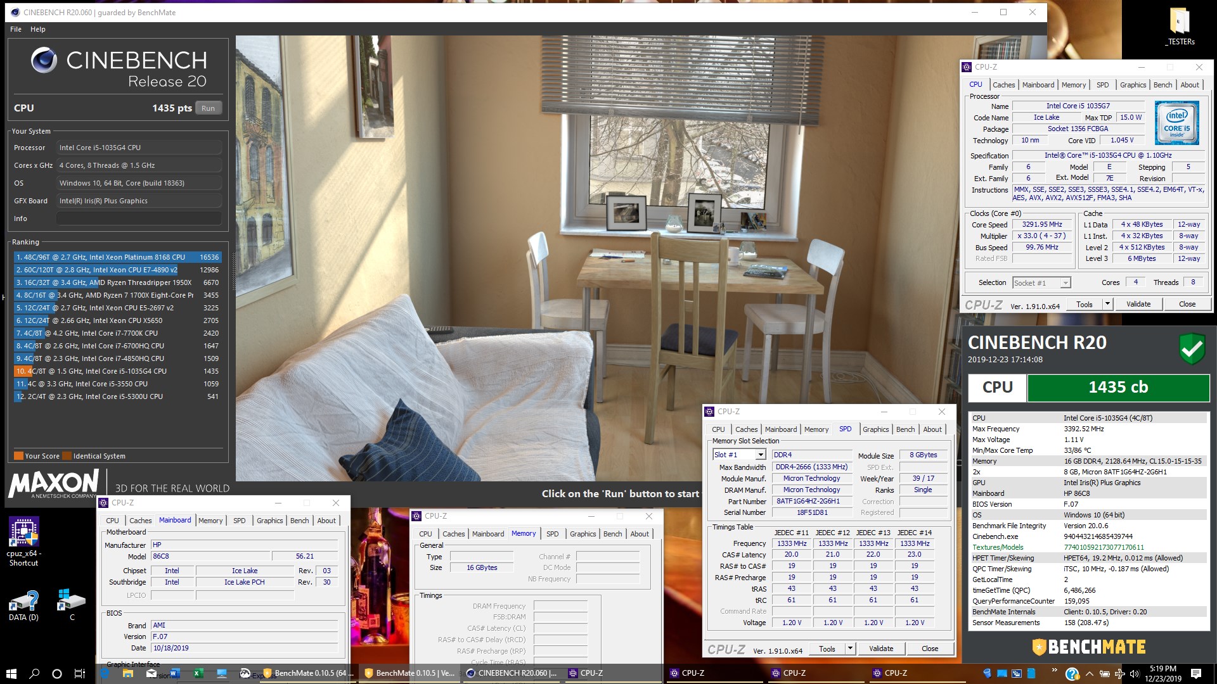Launch Microsoft Edge from the taskbar

pyautogui.click(x=105, y=673)
